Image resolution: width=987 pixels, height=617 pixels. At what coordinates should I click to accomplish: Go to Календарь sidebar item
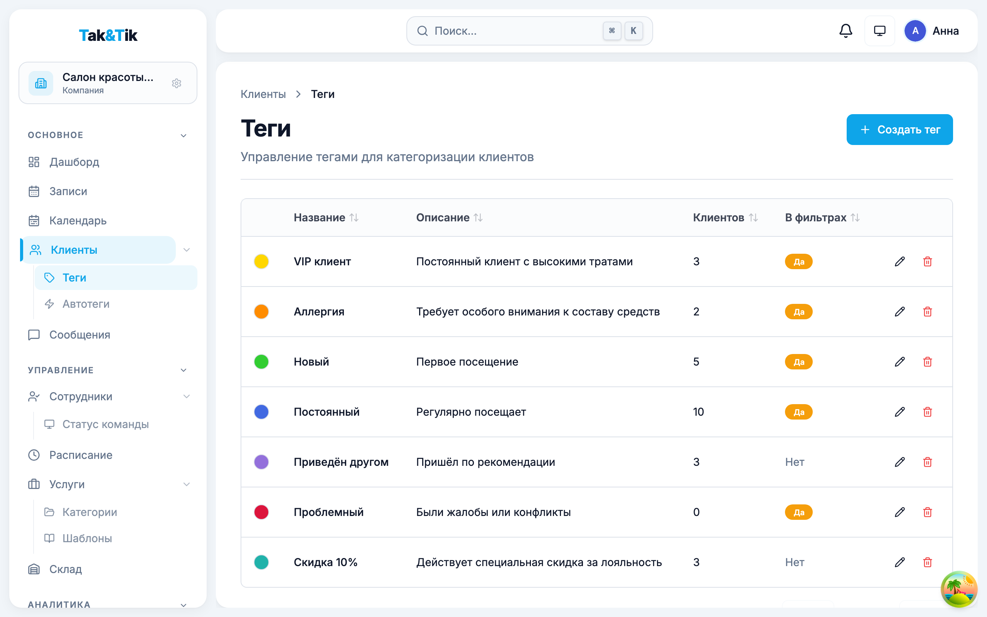[77, 221]
